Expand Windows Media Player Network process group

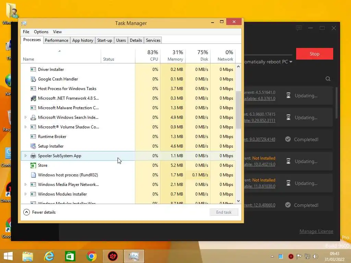[25, 185]
